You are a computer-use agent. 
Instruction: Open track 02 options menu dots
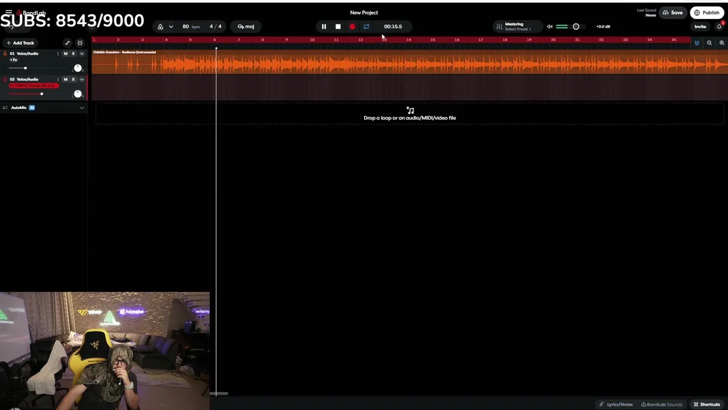click(57, 79)
